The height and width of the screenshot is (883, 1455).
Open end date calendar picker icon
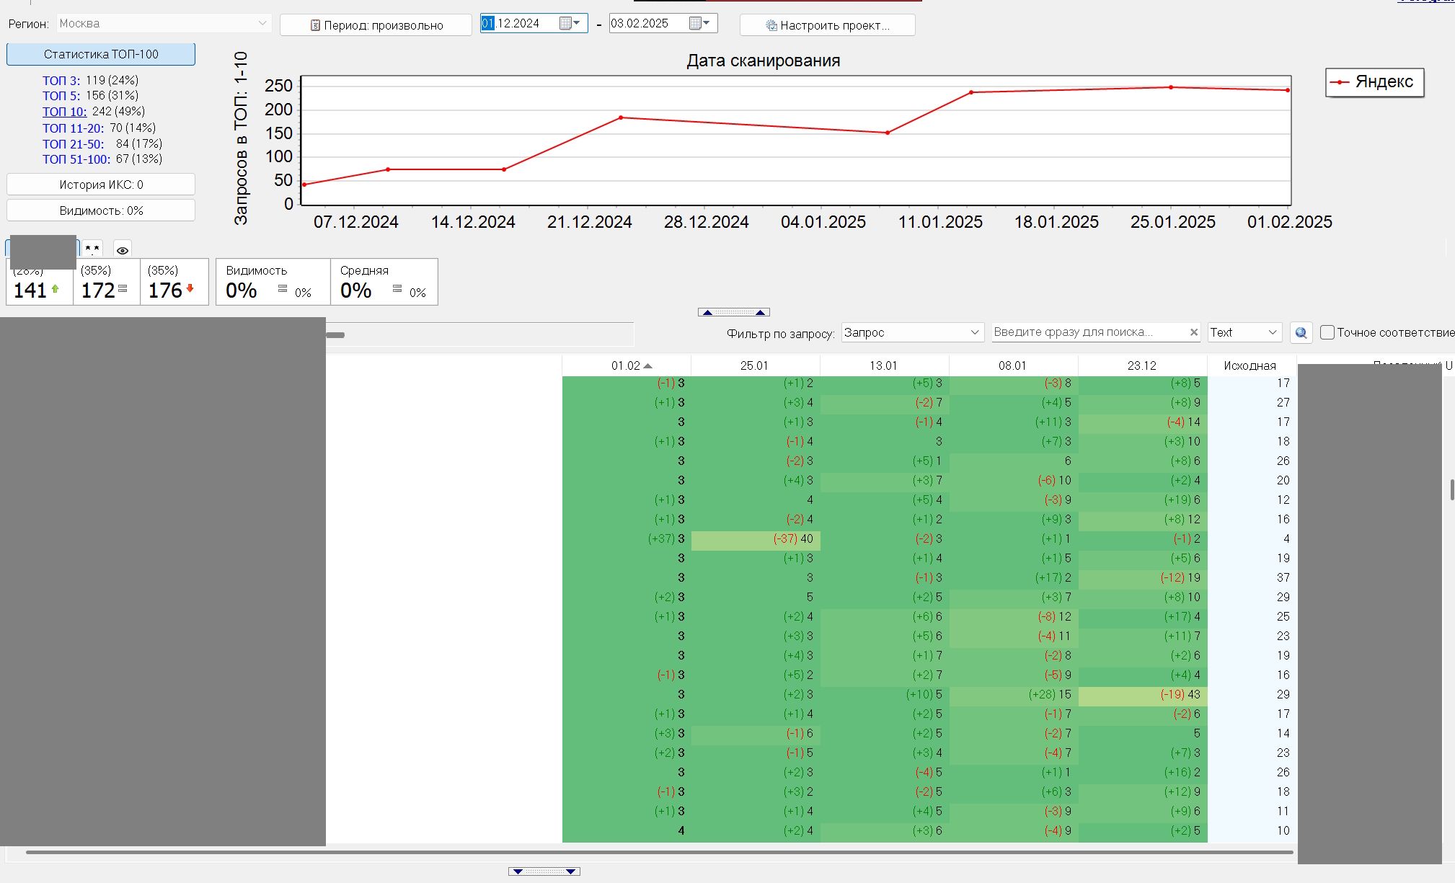pyautogui.click(x=695, y=23)
